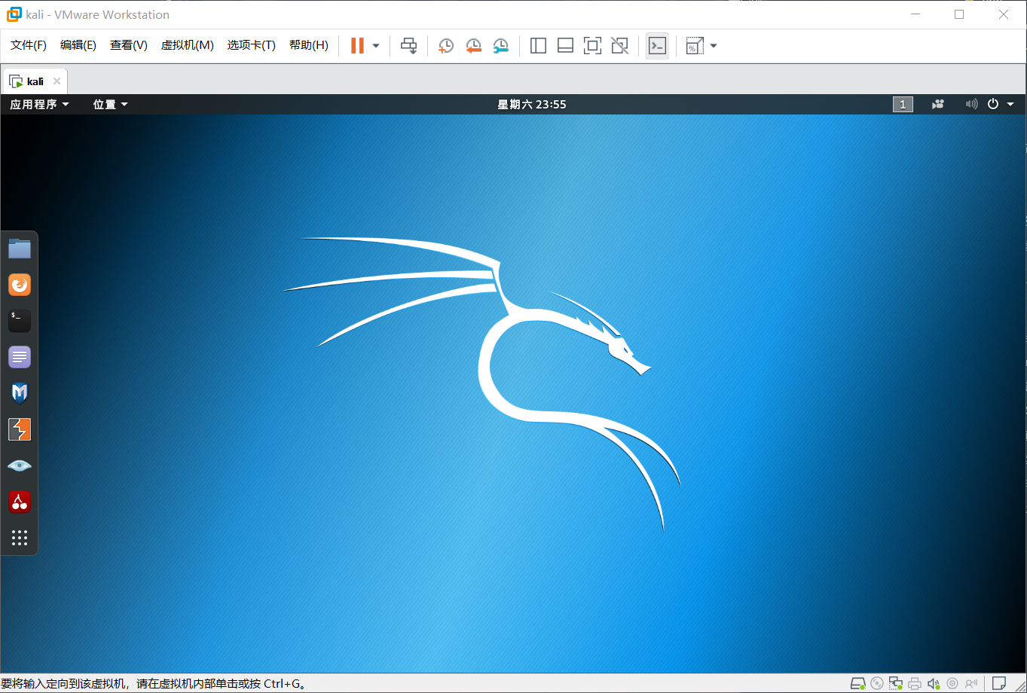Click the volume icon in Kali top bar
The width and height of the screenshot is (1027, 693).
pos(971,105)
